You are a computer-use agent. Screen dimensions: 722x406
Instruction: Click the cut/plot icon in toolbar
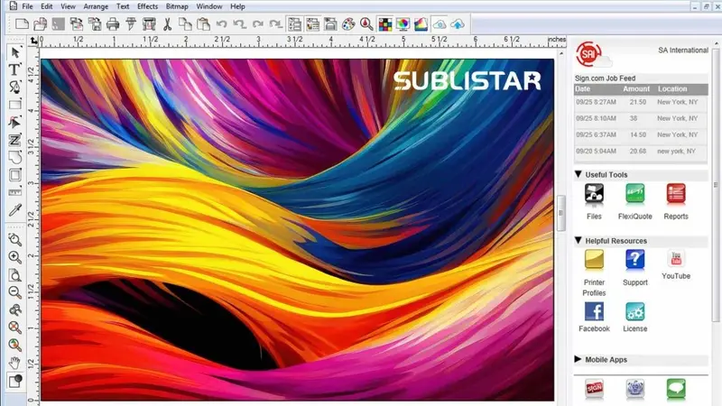coord(131,24)
